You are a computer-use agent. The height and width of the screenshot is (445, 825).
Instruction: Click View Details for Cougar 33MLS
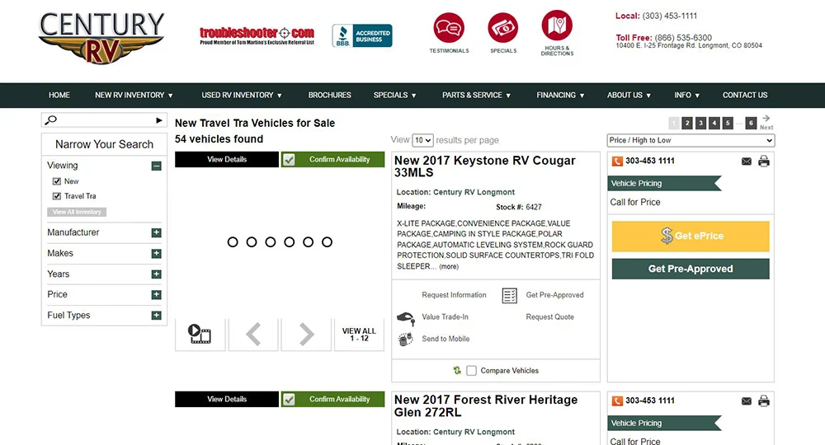(x=227, y=159)
